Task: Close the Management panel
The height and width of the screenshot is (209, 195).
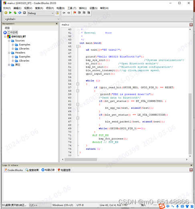Action: 57,24
